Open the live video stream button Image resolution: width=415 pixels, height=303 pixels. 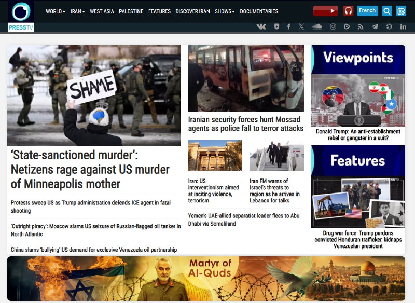pyautogui.click(x=325, y=11)
